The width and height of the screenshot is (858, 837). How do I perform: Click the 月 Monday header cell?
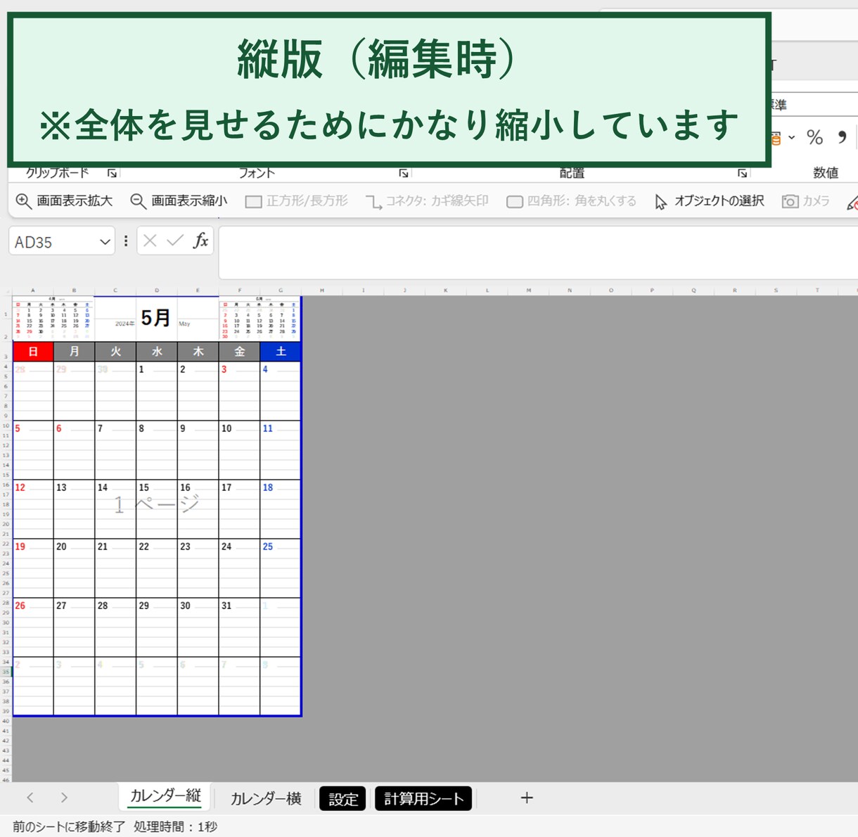[x=75, y=352]
